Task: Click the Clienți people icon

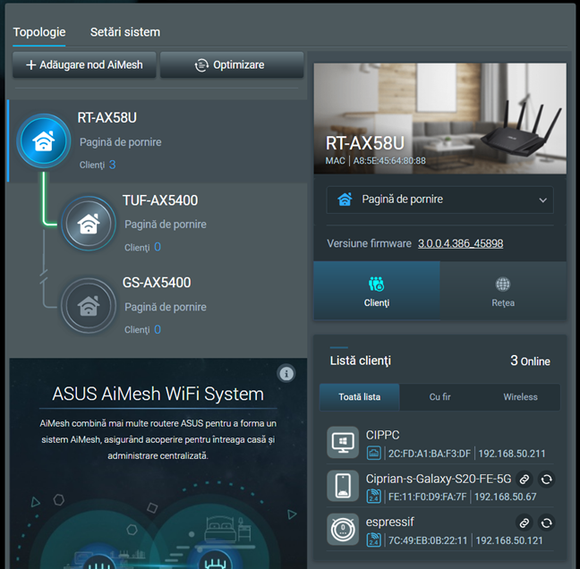Action: [377, 284]
